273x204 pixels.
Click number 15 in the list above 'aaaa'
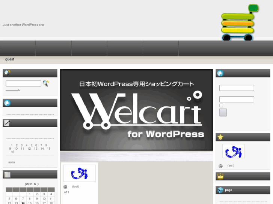coord(49,149)
